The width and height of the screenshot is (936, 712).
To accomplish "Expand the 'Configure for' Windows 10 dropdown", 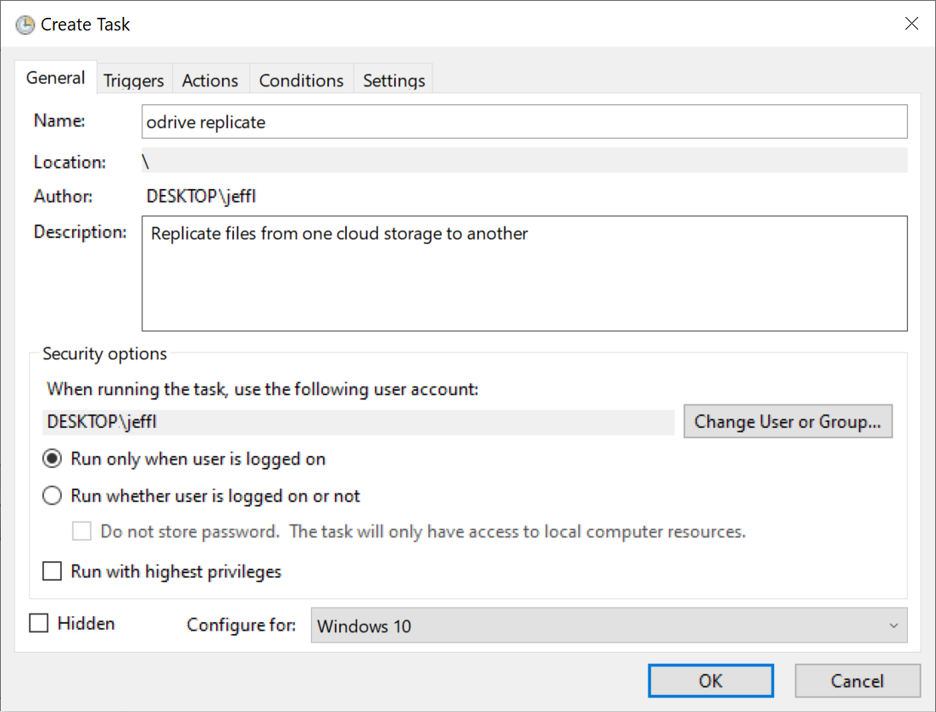I will point(608,626).
